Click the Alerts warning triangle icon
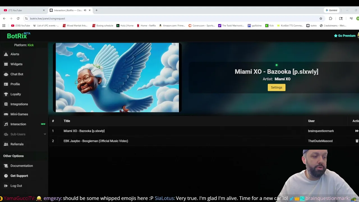The width and height of the screenshot is (359, 202). click(6, 54)
